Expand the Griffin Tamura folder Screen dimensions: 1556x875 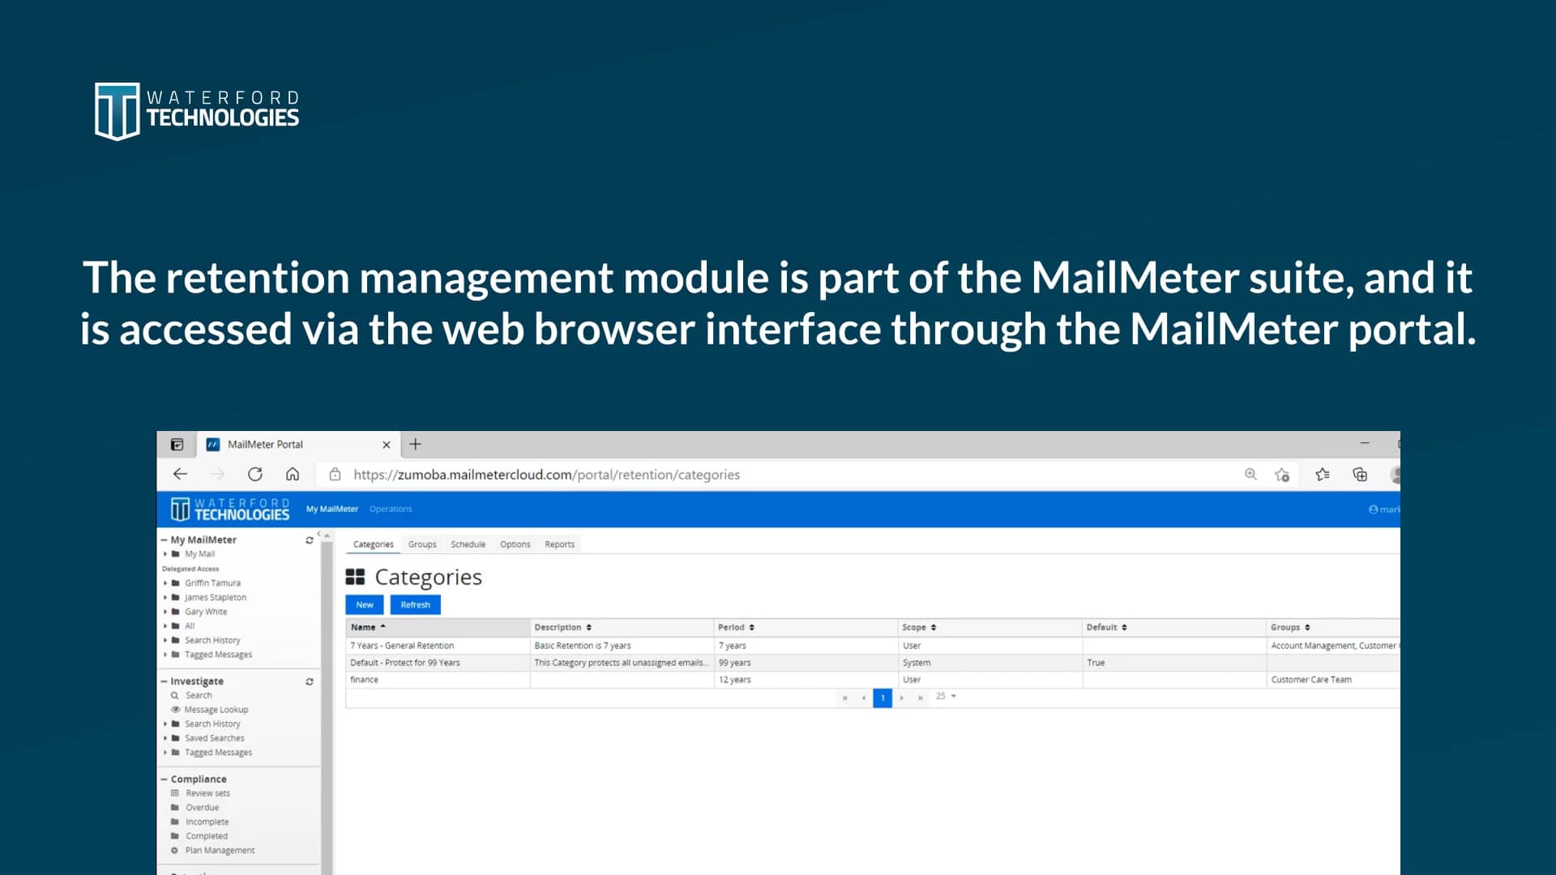pos(168,583)
